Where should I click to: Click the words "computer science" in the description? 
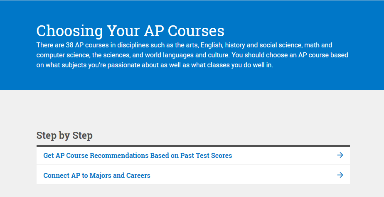click(63, 55)
